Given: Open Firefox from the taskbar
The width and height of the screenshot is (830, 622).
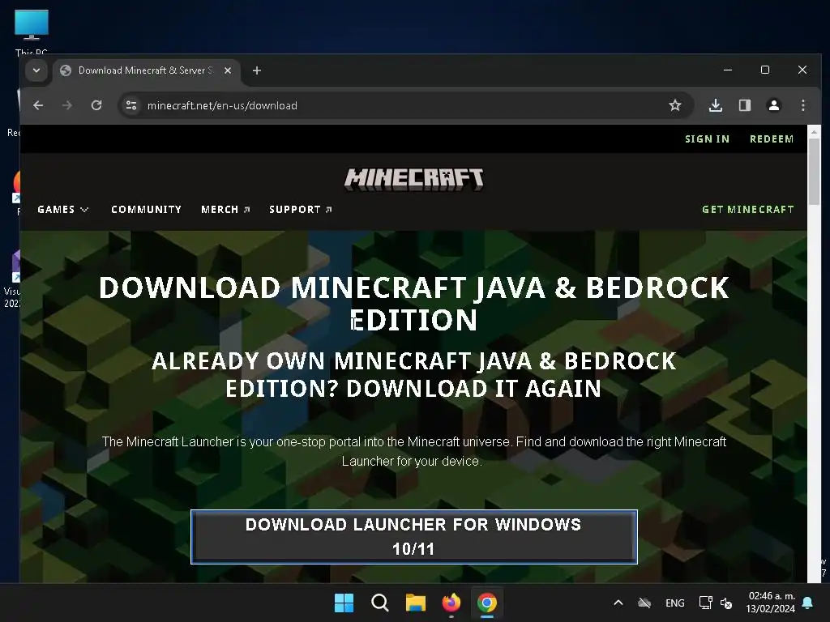Looking at the screenshot, I should point(451,603).
